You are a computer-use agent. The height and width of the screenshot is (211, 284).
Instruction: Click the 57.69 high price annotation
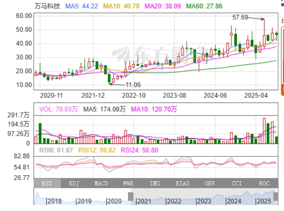click(x=240, y=17)
